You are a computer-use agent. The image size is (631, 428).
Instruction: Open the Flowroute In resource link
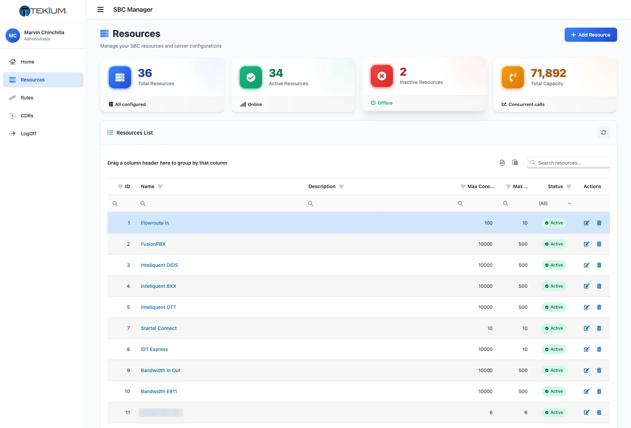tap(155, 223)
